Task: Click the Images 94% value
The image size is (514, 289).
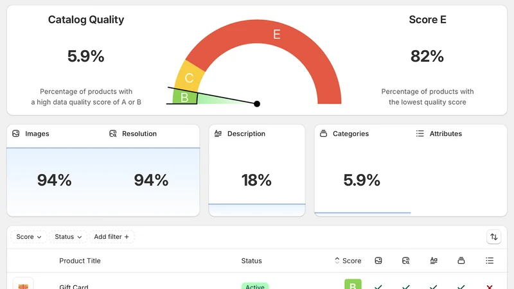Action: 55,180
